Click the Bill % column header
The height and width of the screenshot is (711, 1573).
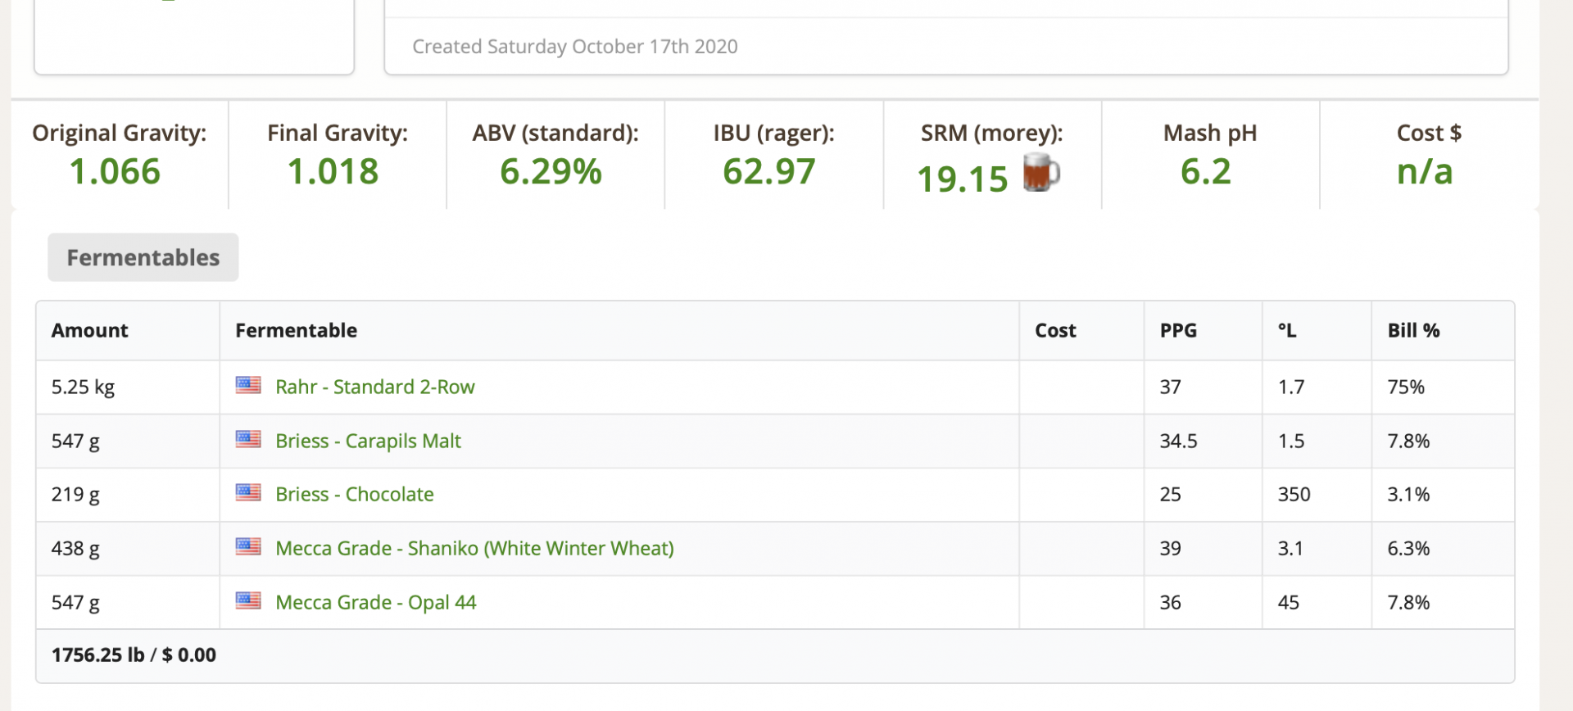(x=1413, y=330)
